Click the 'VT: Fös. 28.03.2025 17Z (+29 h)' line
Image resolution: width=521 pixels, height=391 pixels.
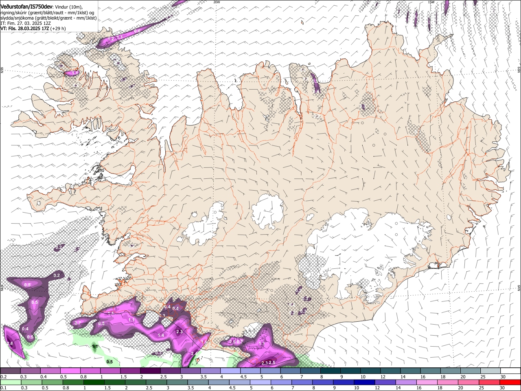pyautogui.click(x=33, y=29)
